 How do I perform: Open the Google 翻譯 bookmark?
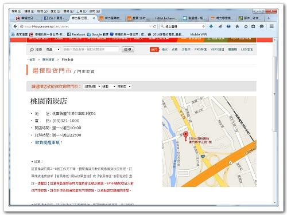(98, 34)
